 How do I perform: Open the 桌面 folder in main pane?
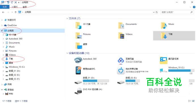pos(78,46)
